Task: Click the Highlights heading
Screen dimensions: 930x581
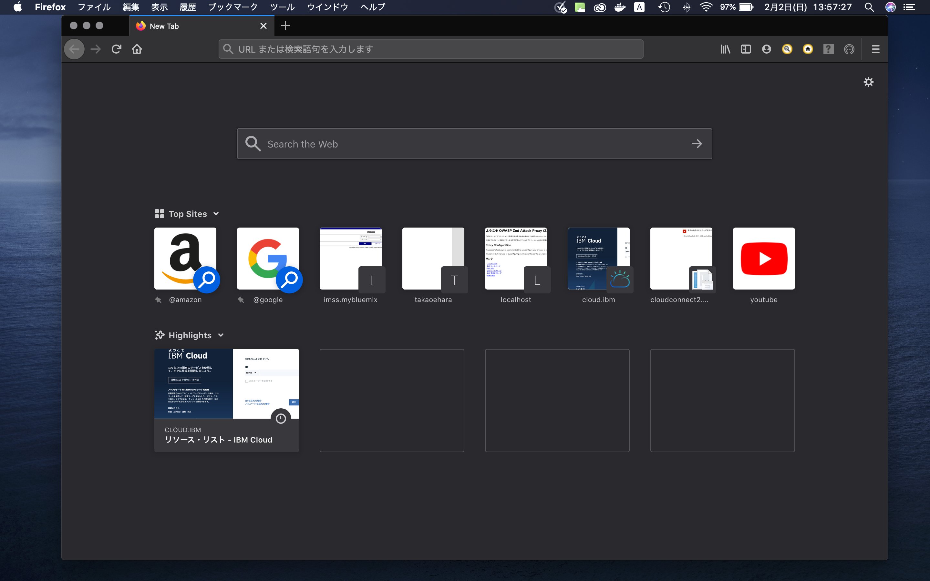Action: (190, 335)
